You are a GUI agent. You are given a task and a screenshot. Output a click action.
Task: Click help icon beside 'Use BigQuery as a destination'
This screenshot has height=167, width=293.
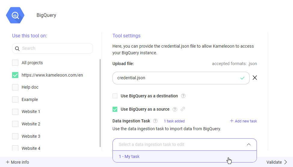(x=183, y=96)
